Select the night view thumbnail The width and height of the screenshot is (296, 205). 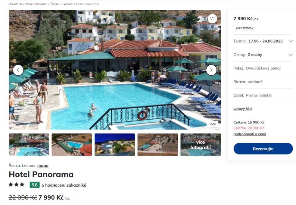[x=115, y=144]
